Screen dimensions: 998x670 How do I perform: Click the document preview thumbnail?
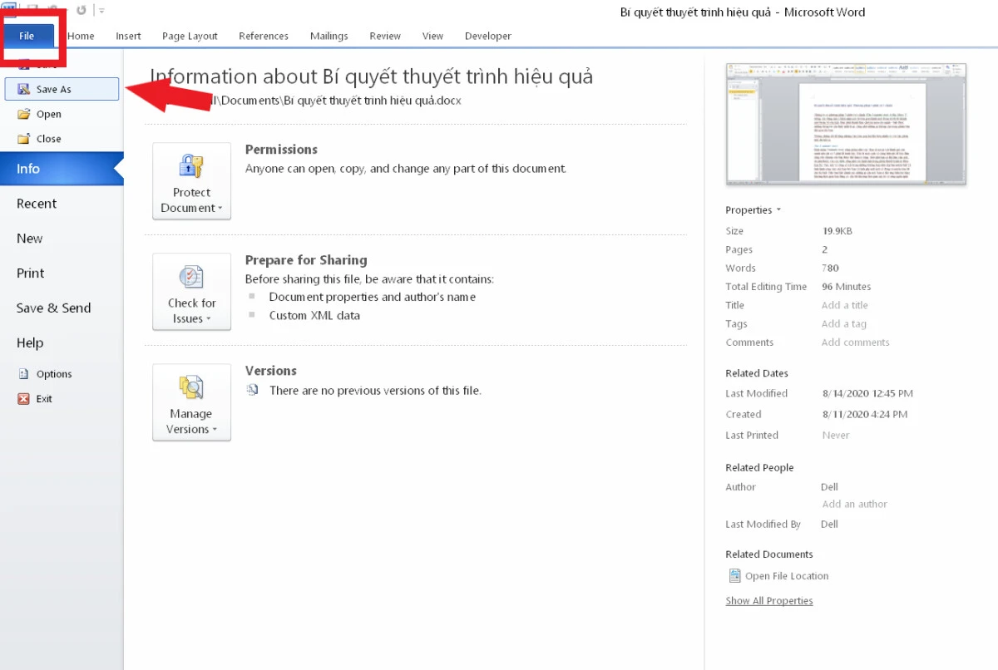click(846, 123)
